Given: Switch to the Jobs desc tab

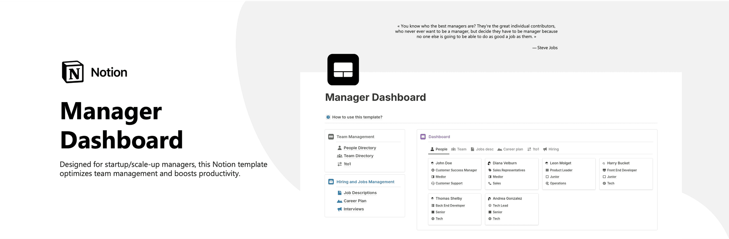Looking at the screenshot, I should click(482, 149).
